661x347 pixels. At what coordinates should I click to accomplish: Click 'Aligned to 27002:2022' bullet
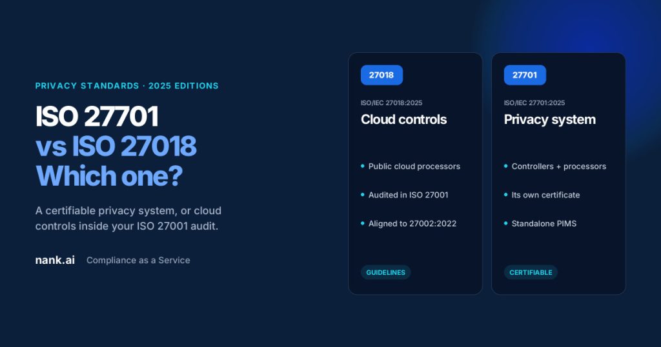(409, 224)
